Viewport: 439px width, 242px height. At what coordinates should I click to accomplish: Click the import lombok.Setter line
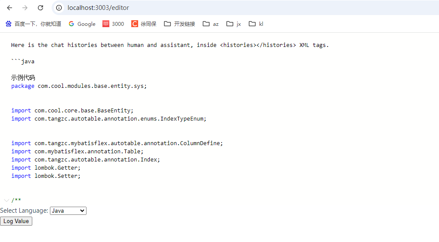(x=46, y=176)
